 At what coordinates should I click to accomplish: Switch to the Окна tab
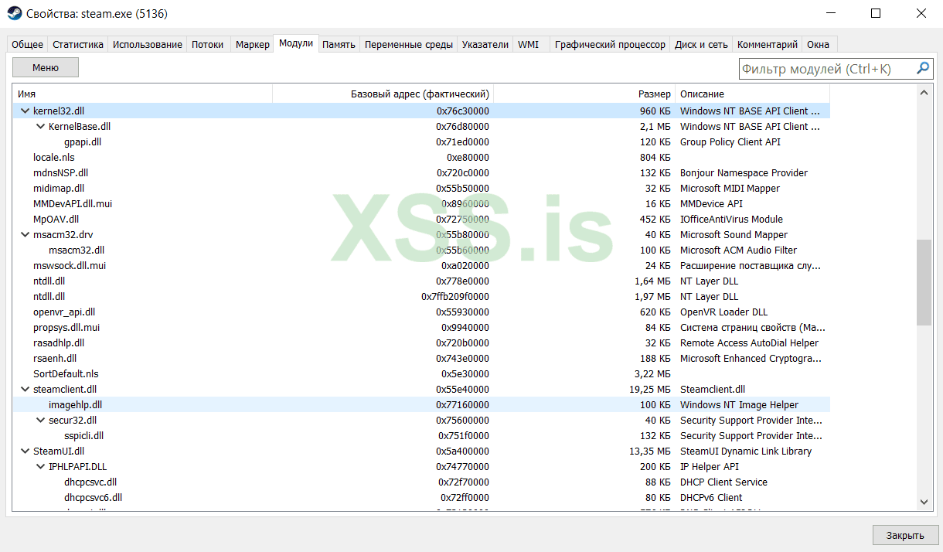818,45
